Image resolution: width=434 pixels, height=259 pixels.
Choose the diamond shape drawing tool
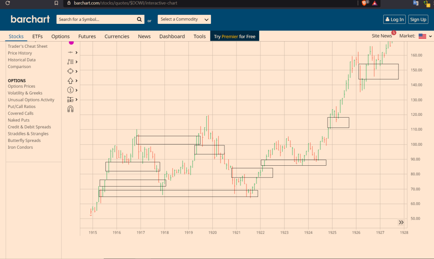[70, 71]
